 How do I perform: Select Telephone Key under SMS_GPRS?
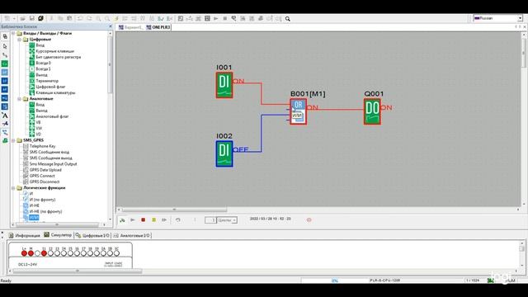pos(42,146)
